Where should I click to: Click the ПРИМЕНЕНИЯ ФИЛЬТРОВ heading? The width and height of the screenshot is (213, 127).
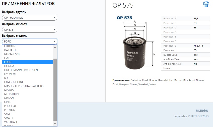(28, 4)
